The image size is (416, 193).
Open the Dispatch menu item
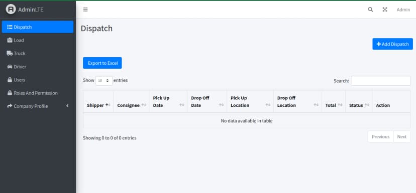38,27
